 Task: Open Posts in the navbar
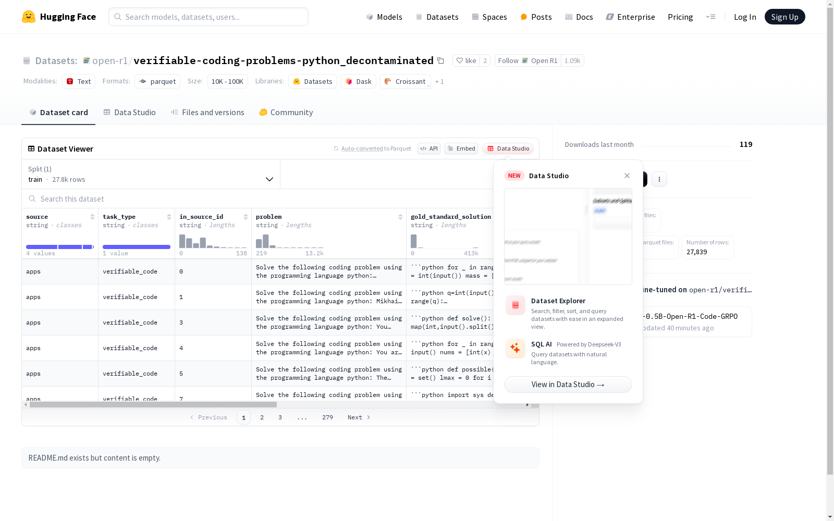point(536,17)
